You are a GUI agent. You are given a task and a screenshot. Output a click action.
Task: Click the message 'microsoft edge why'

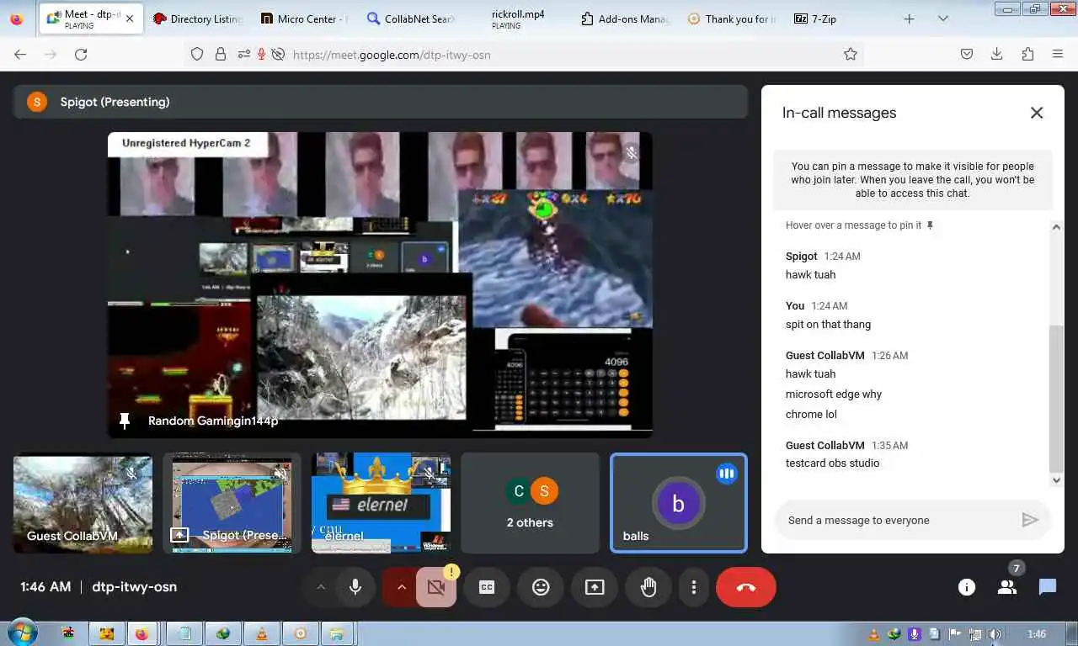click(x=834, y=394)
